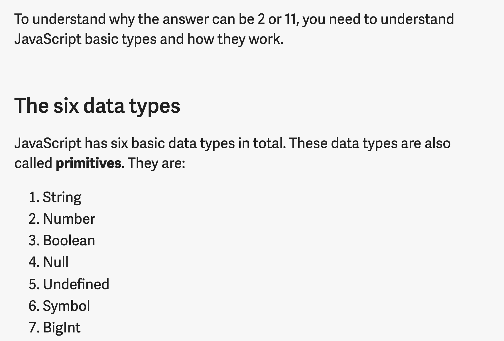The image size is (504, 341).
Task: Click the list number "7." beside BigInt
Action: point(34,328)
